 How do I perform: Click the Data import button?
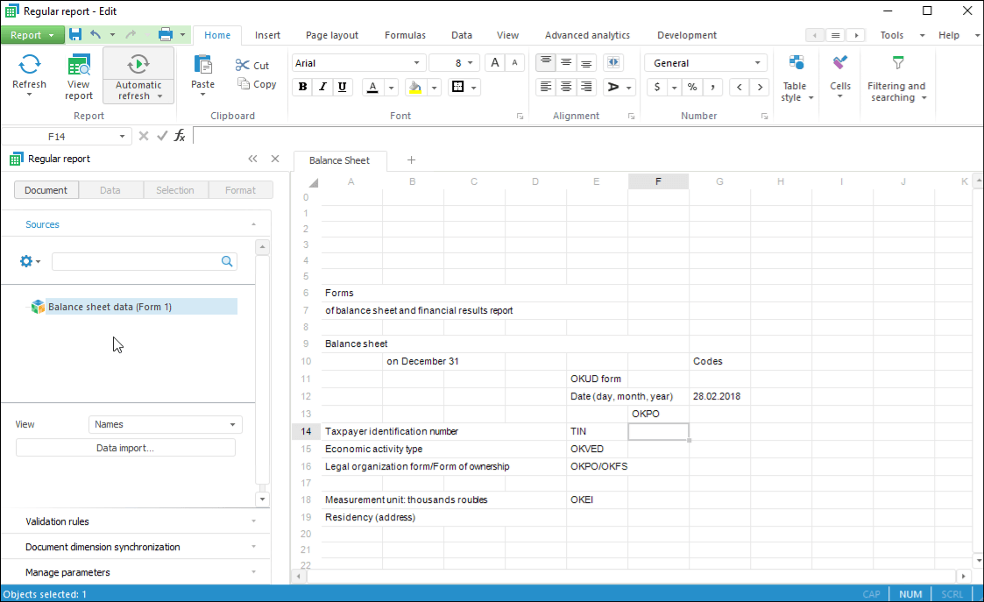tap(125, 448)
